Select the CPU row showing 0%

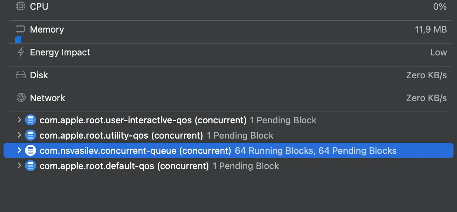point(226,6)
